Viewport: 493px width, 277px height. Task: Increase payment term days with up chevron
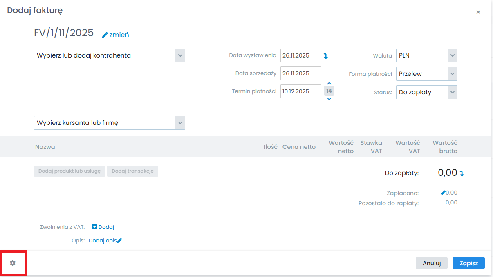coord(329,84)
